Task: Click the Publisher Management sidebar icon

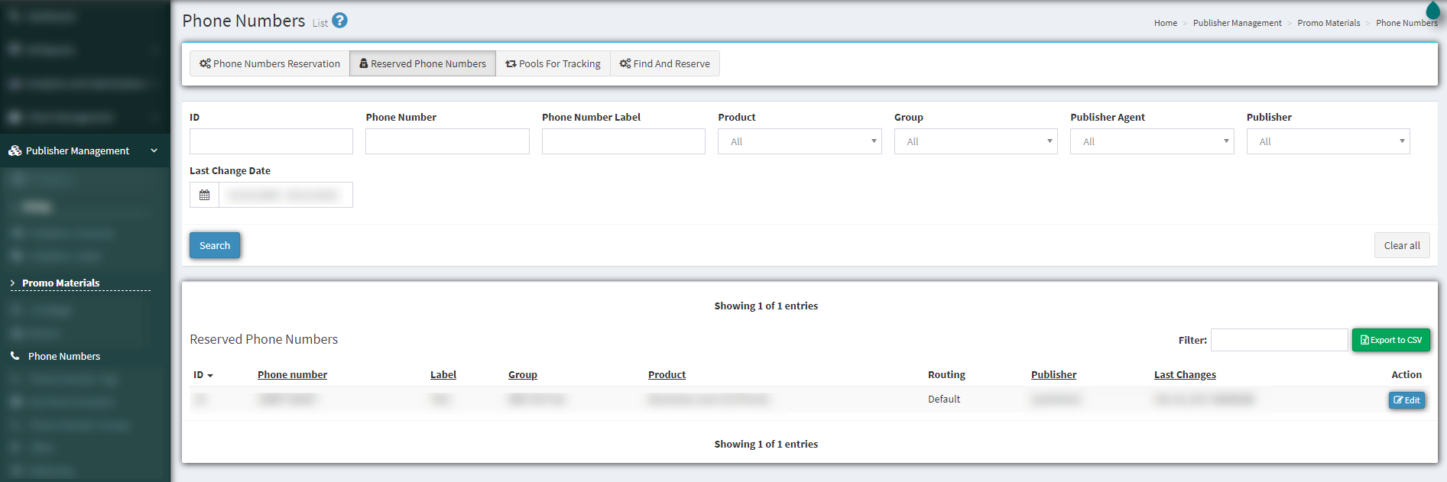Action: pos(15,150)
